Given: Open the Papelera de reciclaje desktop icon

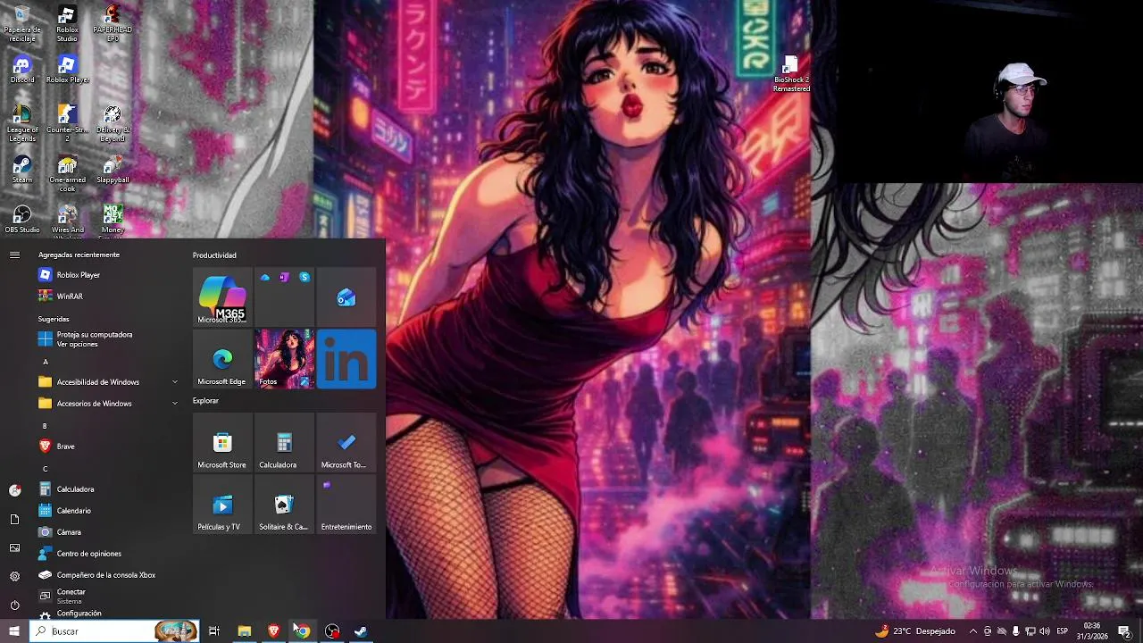Looking at the screenshot, I should (x=22, y=24).
